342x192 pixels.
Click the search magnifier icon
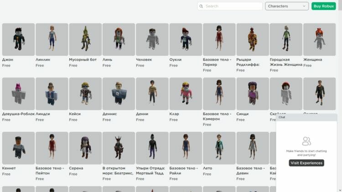(x=201, y=6)
